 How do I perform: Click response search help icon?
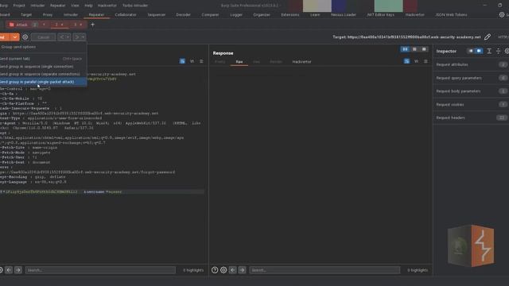click(x=215, y=270)
